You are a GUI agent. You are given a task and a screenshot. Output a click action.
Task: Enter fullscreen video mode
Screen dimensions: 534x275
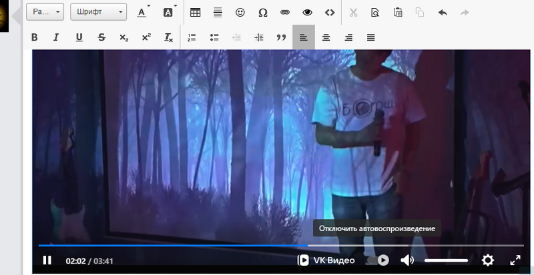coord(515,260)
